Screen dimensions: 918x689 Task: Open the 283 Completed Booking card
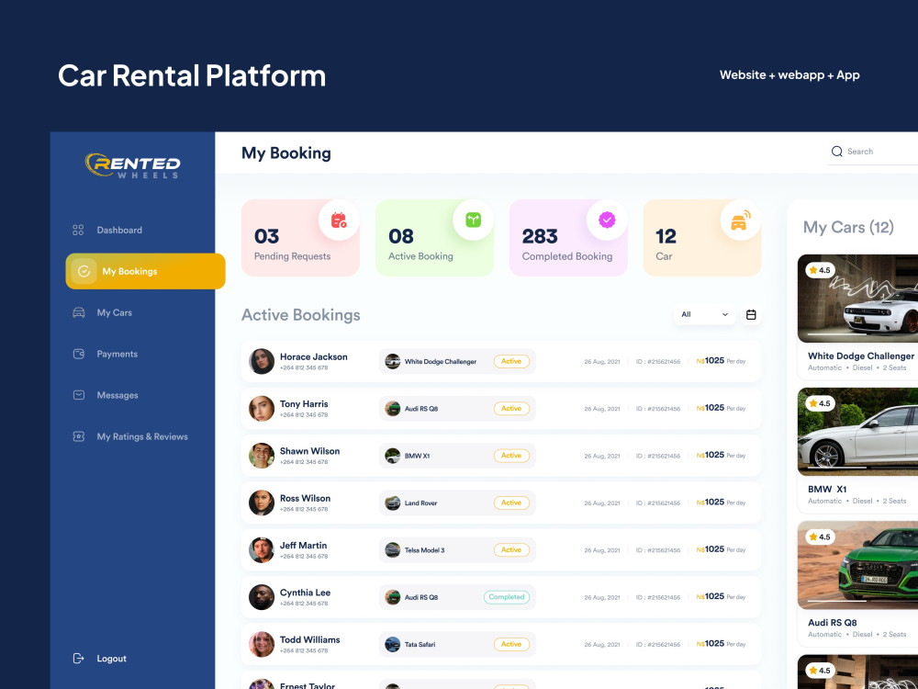coord(568,238)
